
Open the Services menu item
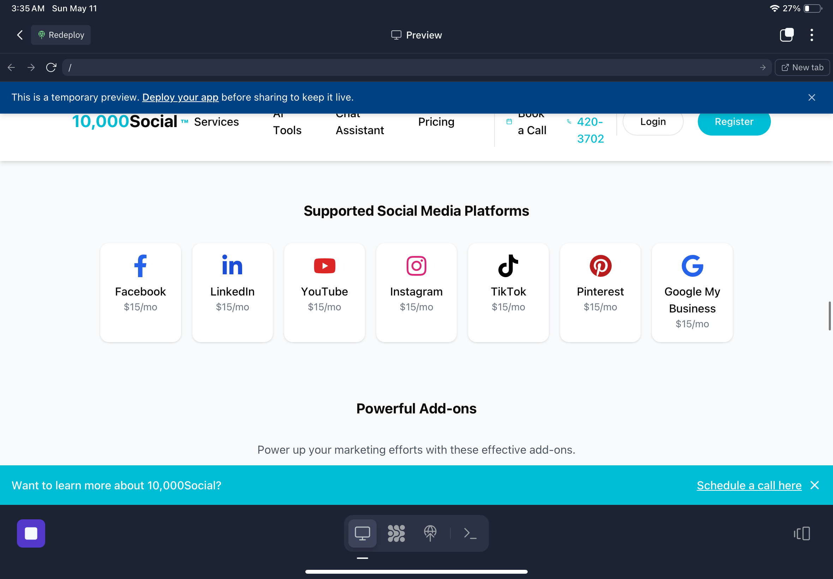216,122
